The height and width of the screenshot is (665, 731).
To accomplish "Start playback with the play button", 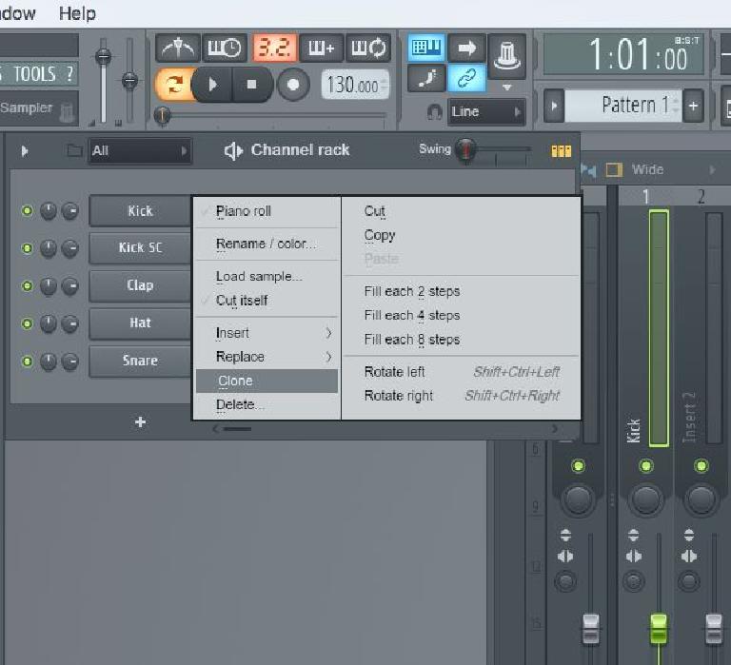I will click(212, 85).
